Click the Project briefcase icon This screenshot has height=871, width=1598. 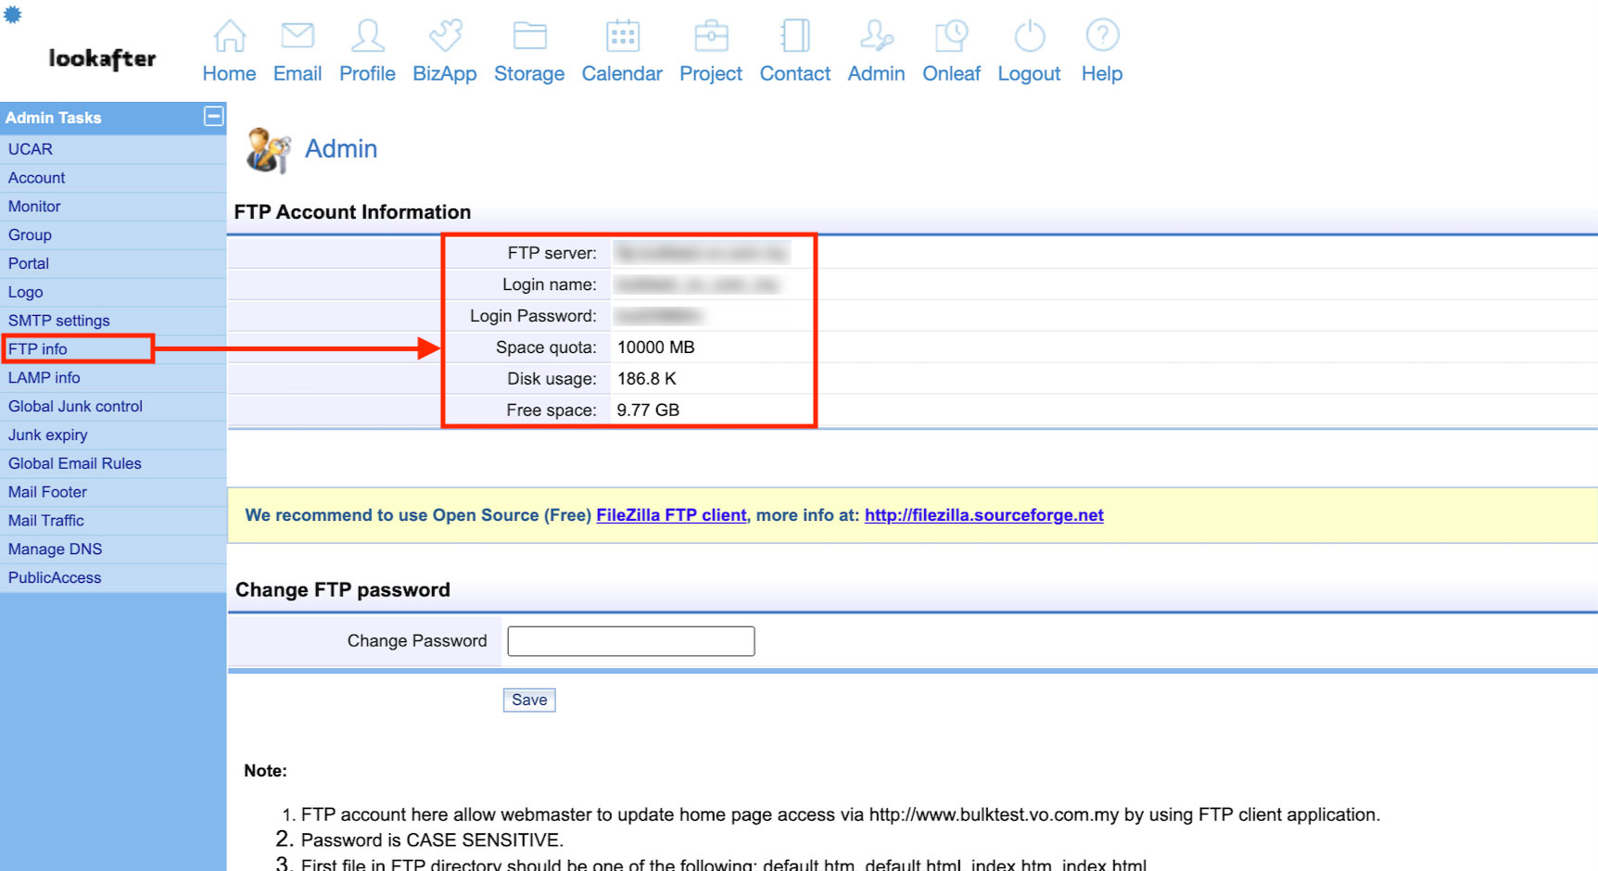pos(711,36)
